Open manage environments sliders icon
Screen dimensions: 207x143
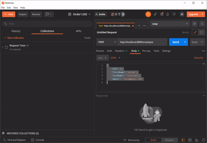pyautogui.click(x=202, y=24)
